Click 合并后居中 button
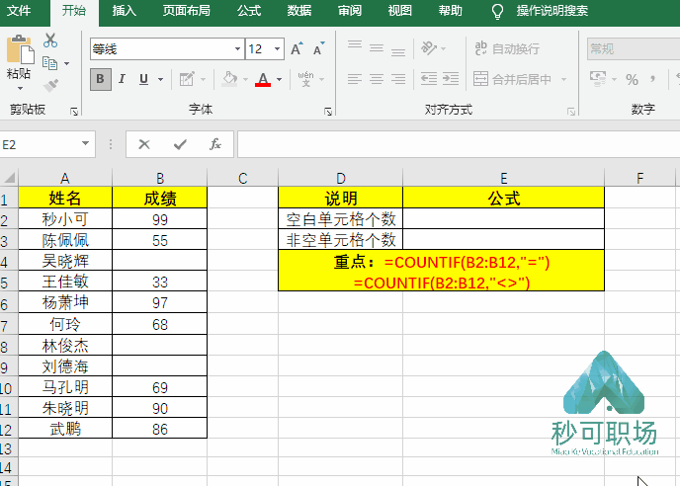680x486 pixels. 513,79
